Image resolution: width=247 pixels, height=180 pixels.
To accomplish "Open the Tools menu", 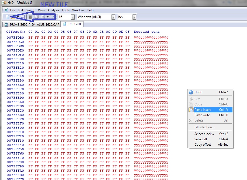I will pyautogui.click(x=65, y=10).
